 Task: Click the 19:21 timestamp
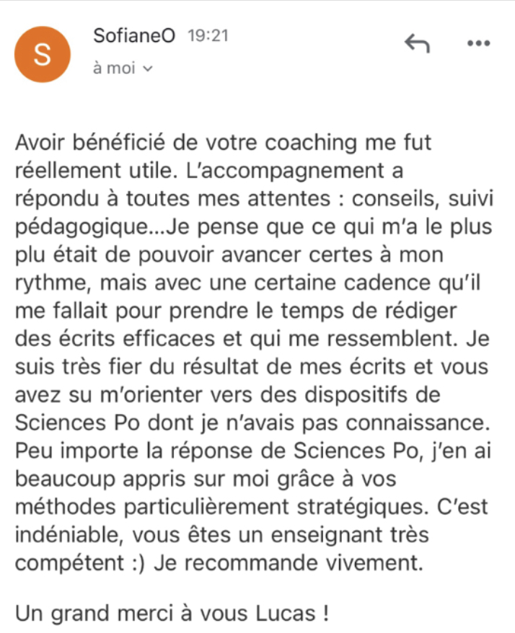207,36
